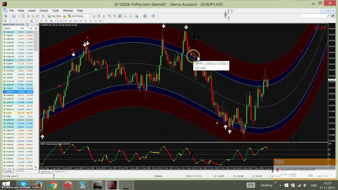Viewport: 338px width, 190px height.
Task: Click the FX Pro taskbar icon
Action: pyautogui.click(x=112, y=185)
